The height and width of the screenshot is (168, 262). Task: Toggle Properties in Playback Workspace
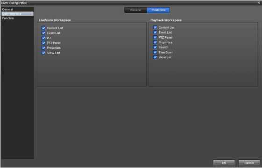point(155,42)
